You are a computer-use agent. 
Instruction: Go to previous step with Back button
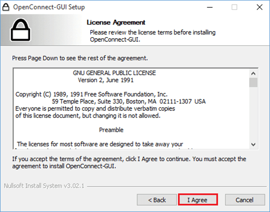pos(157,200)
